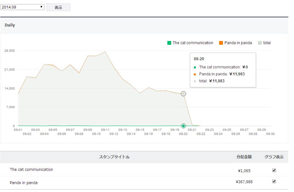Toggle the total legend swatch
This screenshot has height=192, width=294.
click(260, 43)
